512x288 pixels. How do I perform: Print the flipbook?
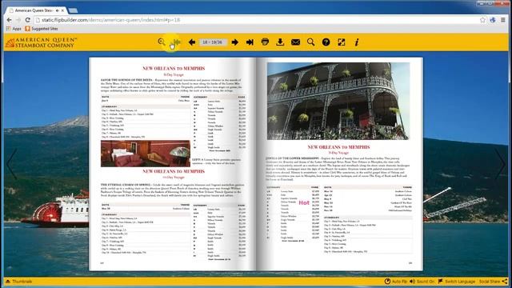265,42
